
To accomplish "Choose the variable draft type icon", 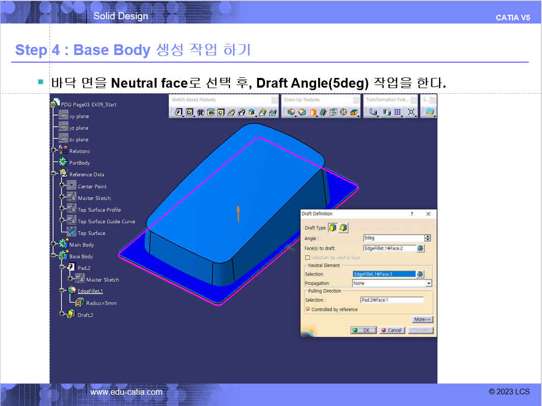I will pos(343,228).
